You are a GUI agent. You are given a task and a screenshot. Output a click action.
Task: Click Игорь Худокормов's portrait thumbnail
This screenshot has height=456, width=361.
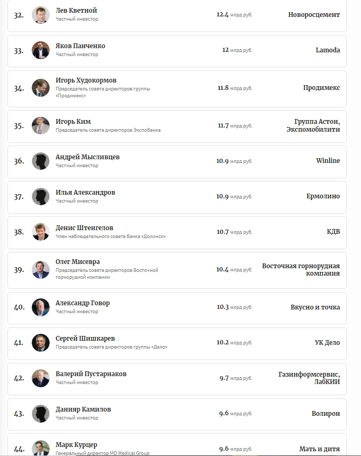[x=41, y=88]
